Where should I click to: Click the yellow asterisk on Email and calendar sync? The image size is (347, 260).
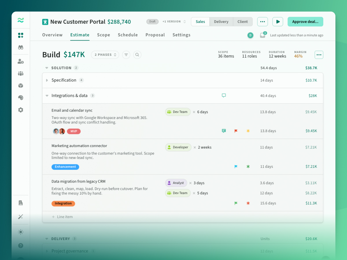tap(248, 131)
